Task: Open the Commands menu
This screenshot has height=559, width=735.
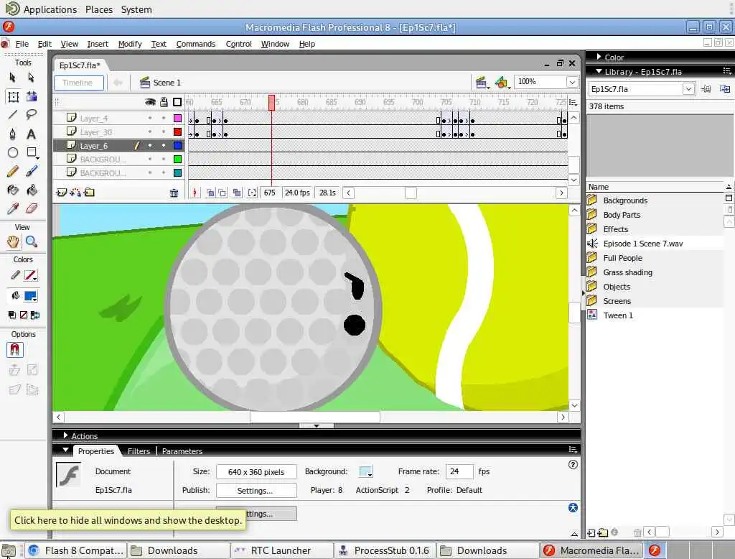Action: click(x=196, y=44)
